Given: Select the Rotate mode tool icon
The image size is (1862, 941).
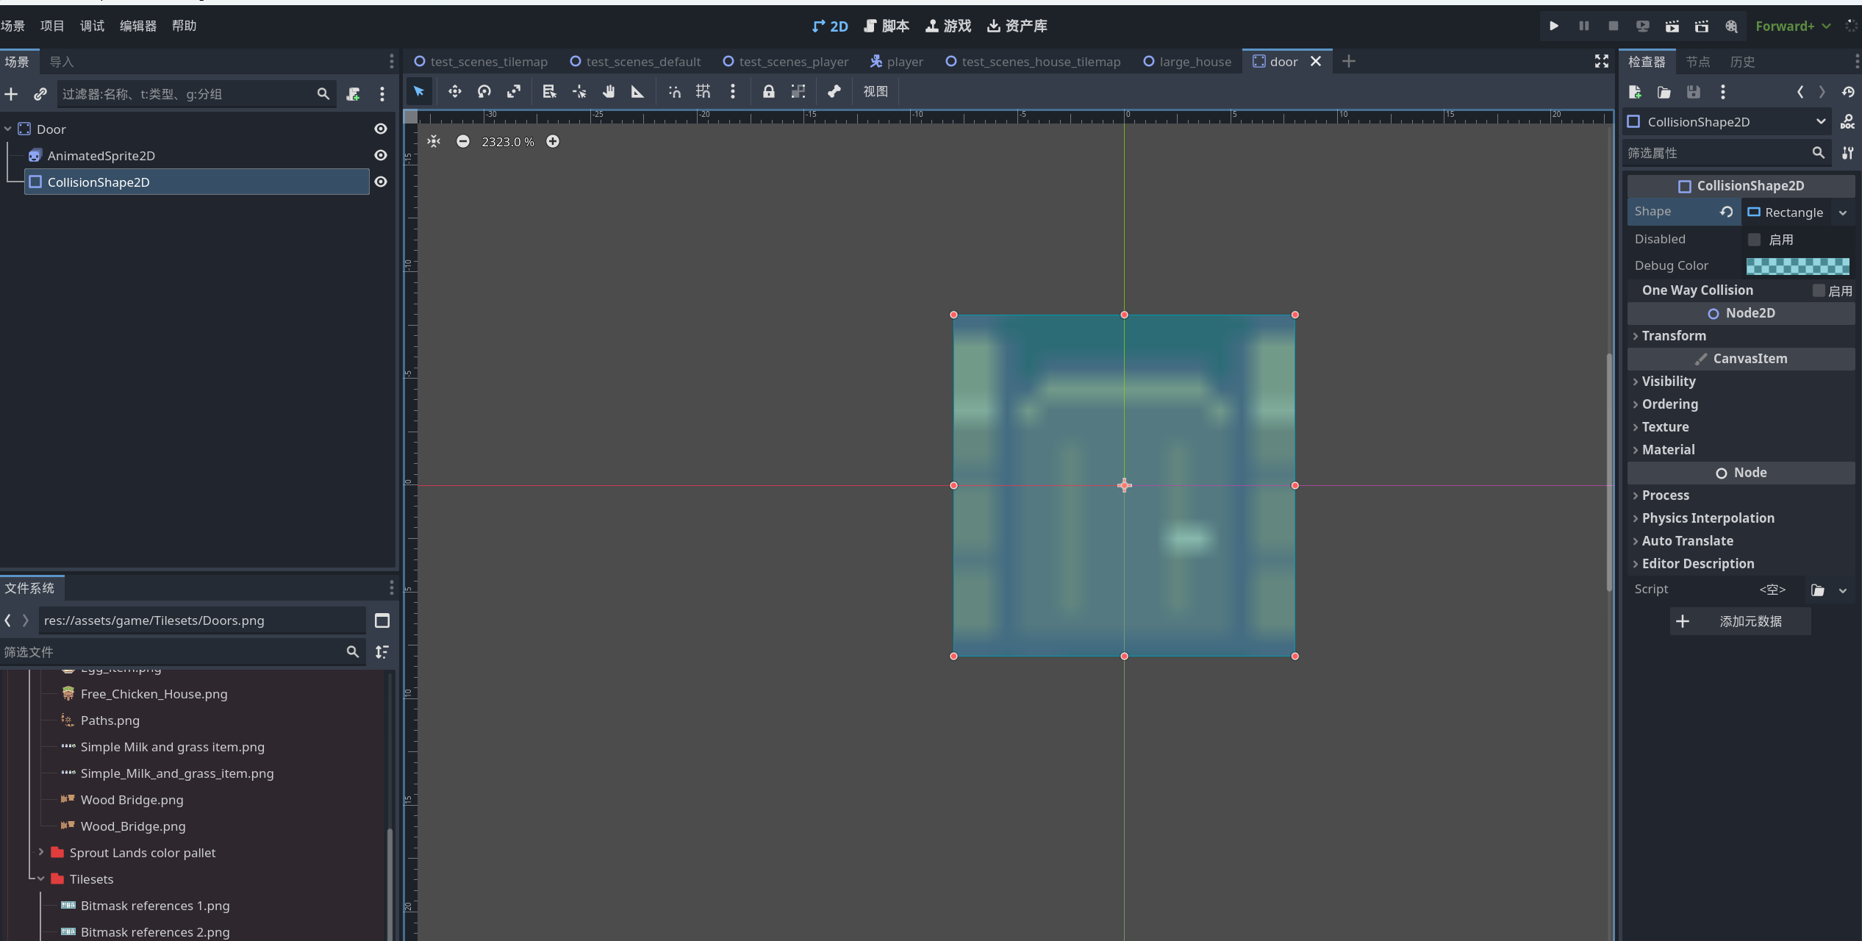Looking at the screenshot, I should tap(484, 91).
